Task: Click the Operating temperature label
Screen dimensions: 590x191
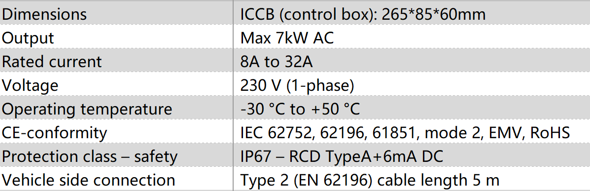Action: pyautogui.click(x=87, y=109)
